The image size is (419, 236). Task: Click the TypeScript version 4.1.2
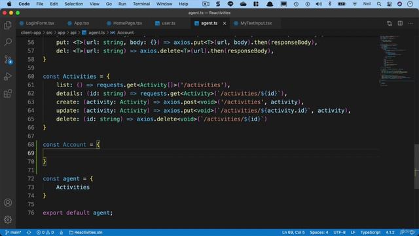pyautogui.click(x=390, y=232)
